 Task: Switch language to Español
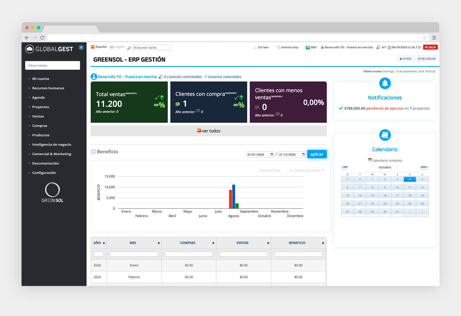93,47
